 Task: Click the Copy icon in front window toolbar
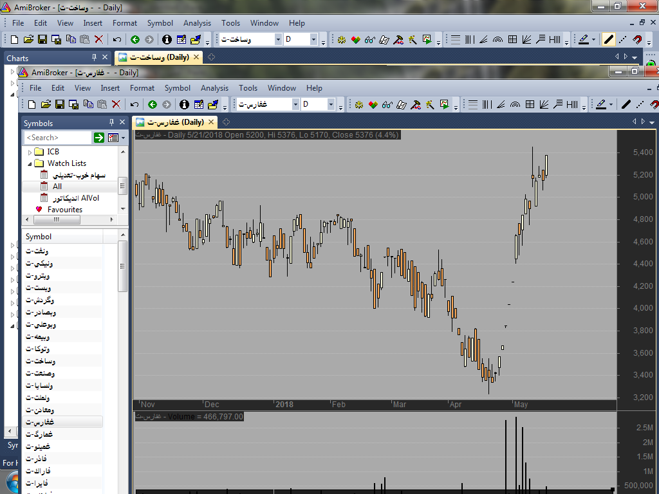pos(88,105)
